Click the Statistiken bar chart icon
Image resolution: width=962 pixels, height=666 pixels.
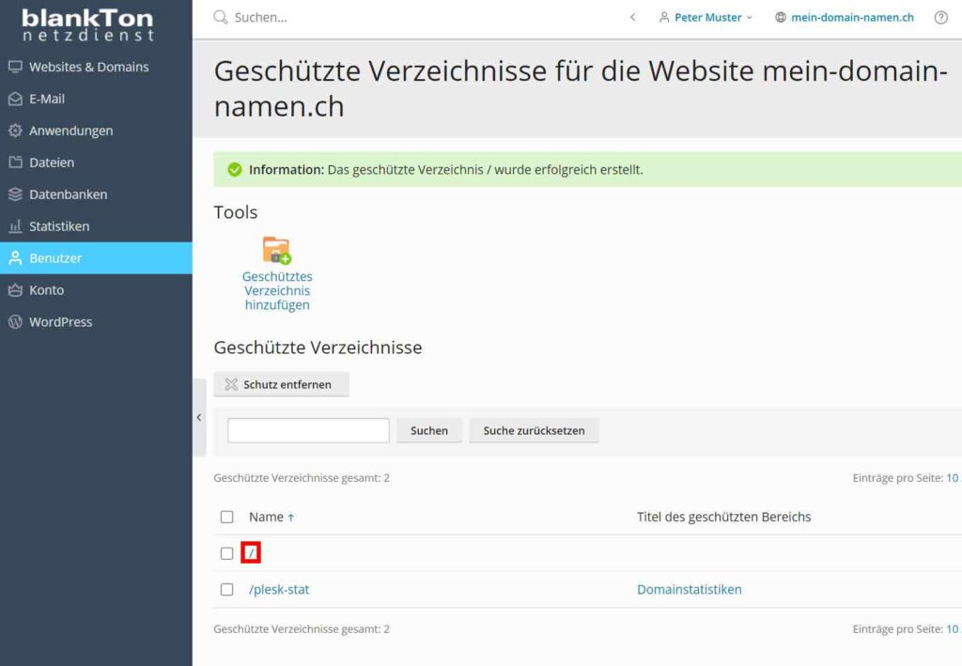15,226
